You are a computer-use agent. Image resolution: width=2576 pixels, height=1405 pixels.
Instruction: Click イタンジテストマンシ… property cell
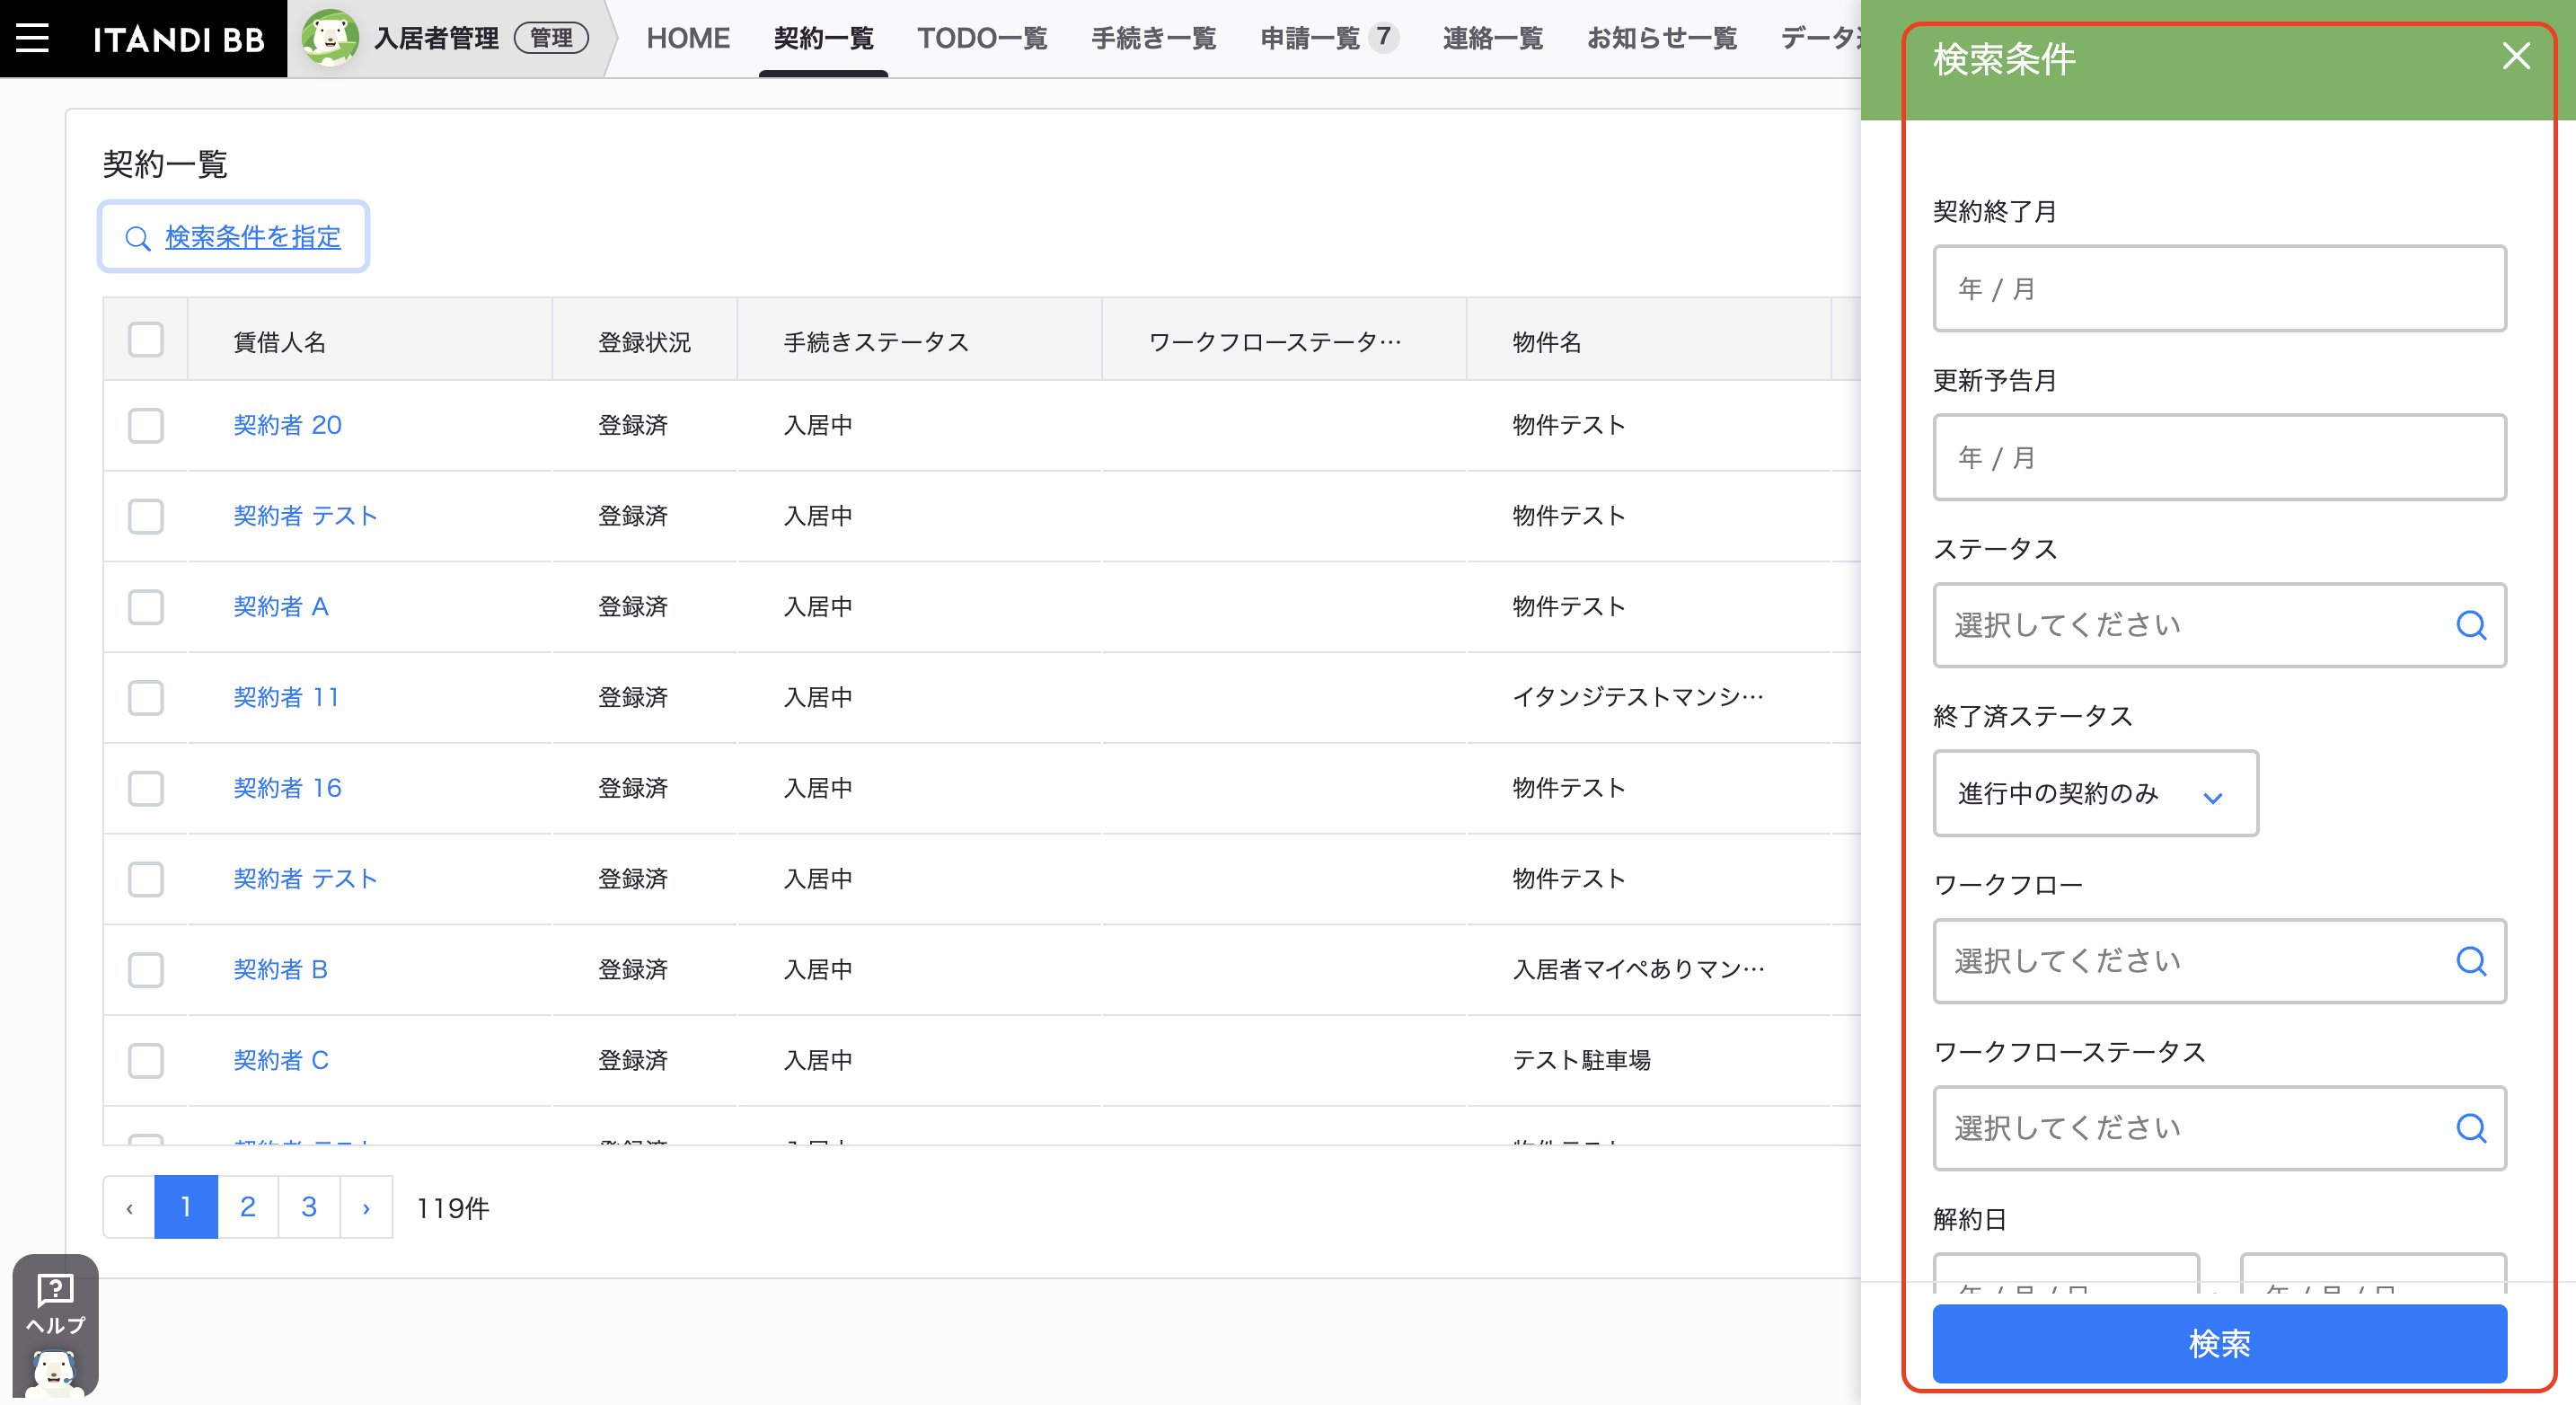[1638, 697]
